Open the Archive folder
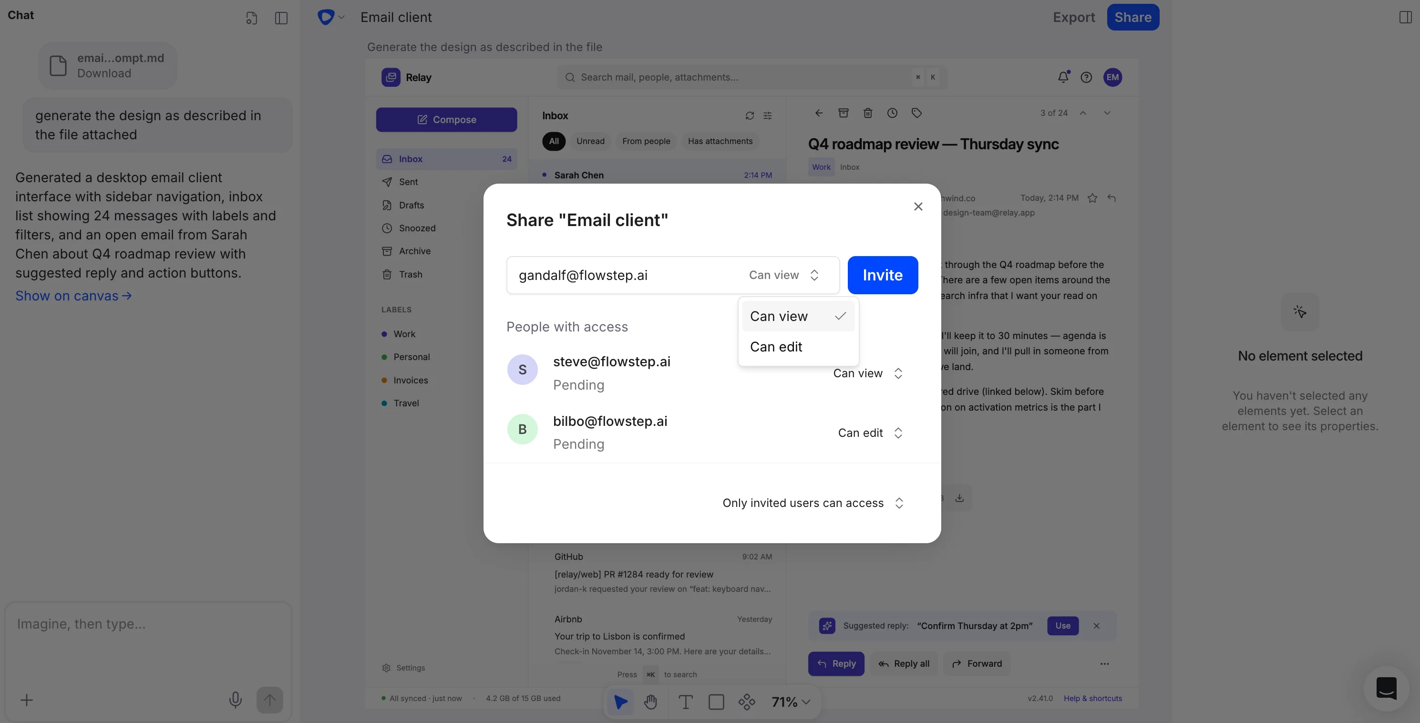 [446, 251]
